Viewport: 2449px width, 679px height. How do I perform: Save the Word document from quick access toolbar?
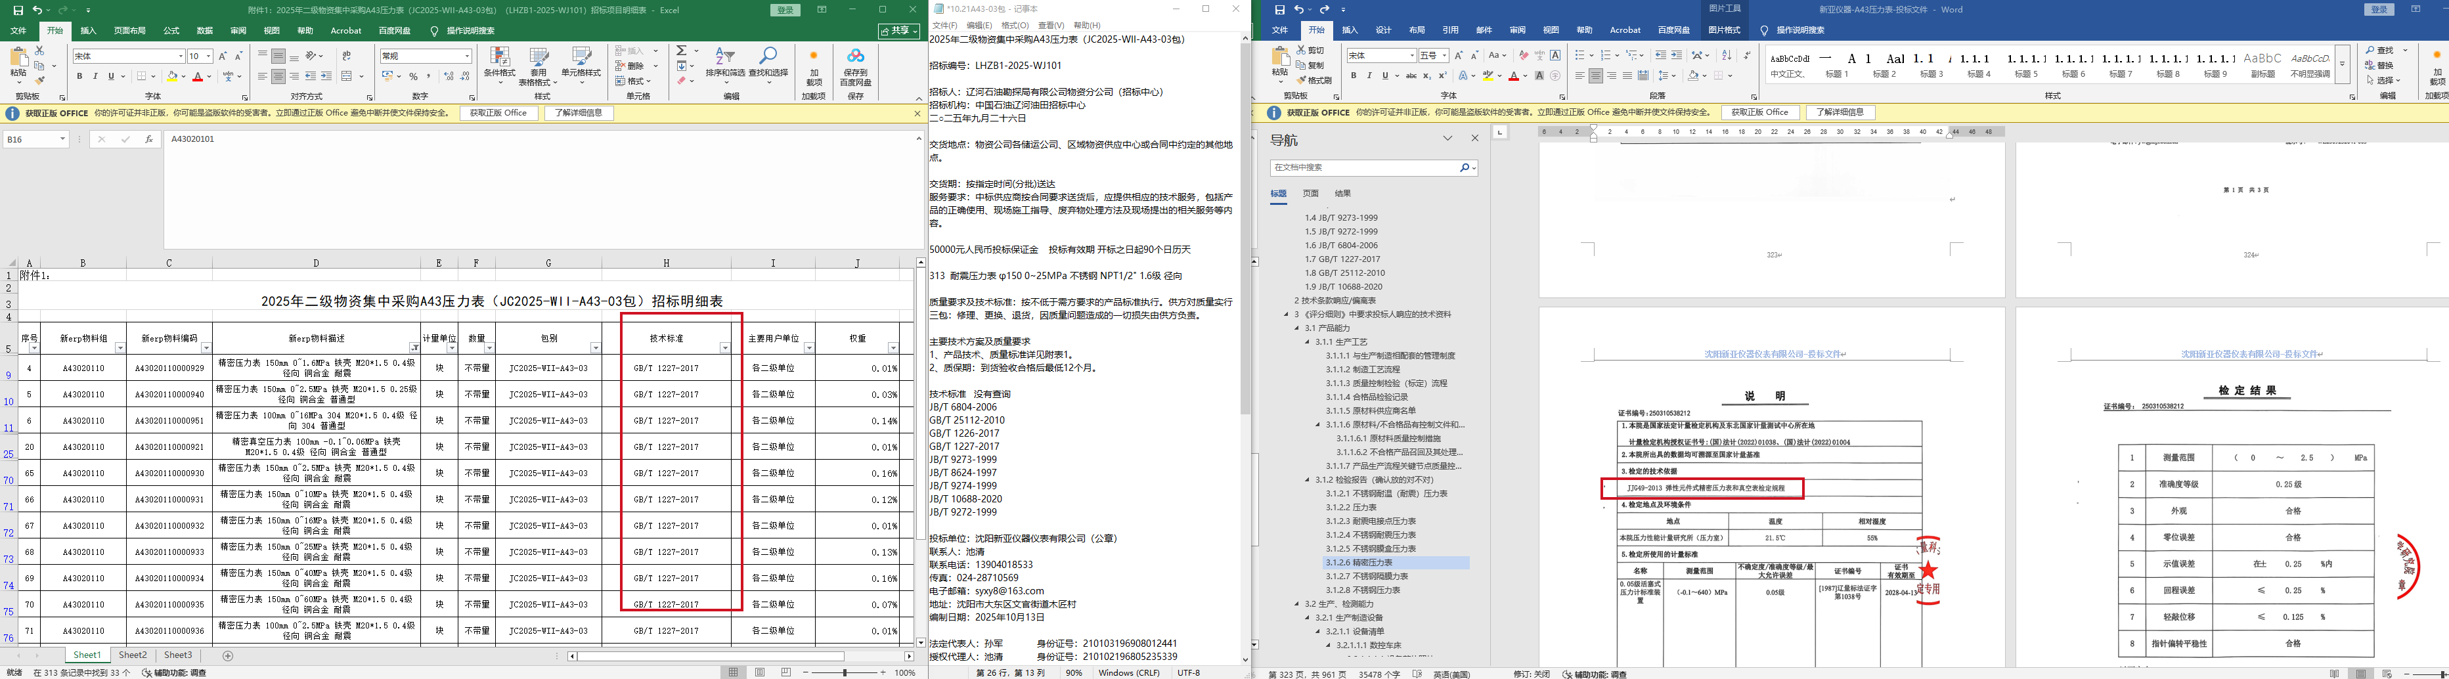click(x=1279, y=9)
